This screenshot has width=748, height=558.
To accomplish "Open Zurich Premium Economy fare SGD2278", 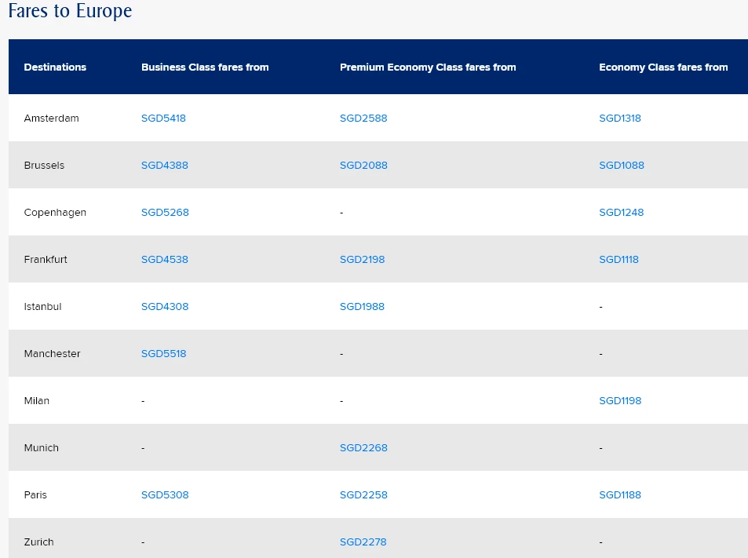I will (x=363, y=542).
